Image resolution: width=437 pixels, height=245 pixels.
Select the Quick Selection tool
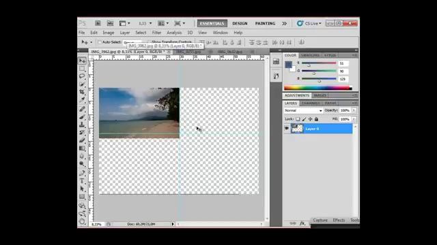coord(82,84)
